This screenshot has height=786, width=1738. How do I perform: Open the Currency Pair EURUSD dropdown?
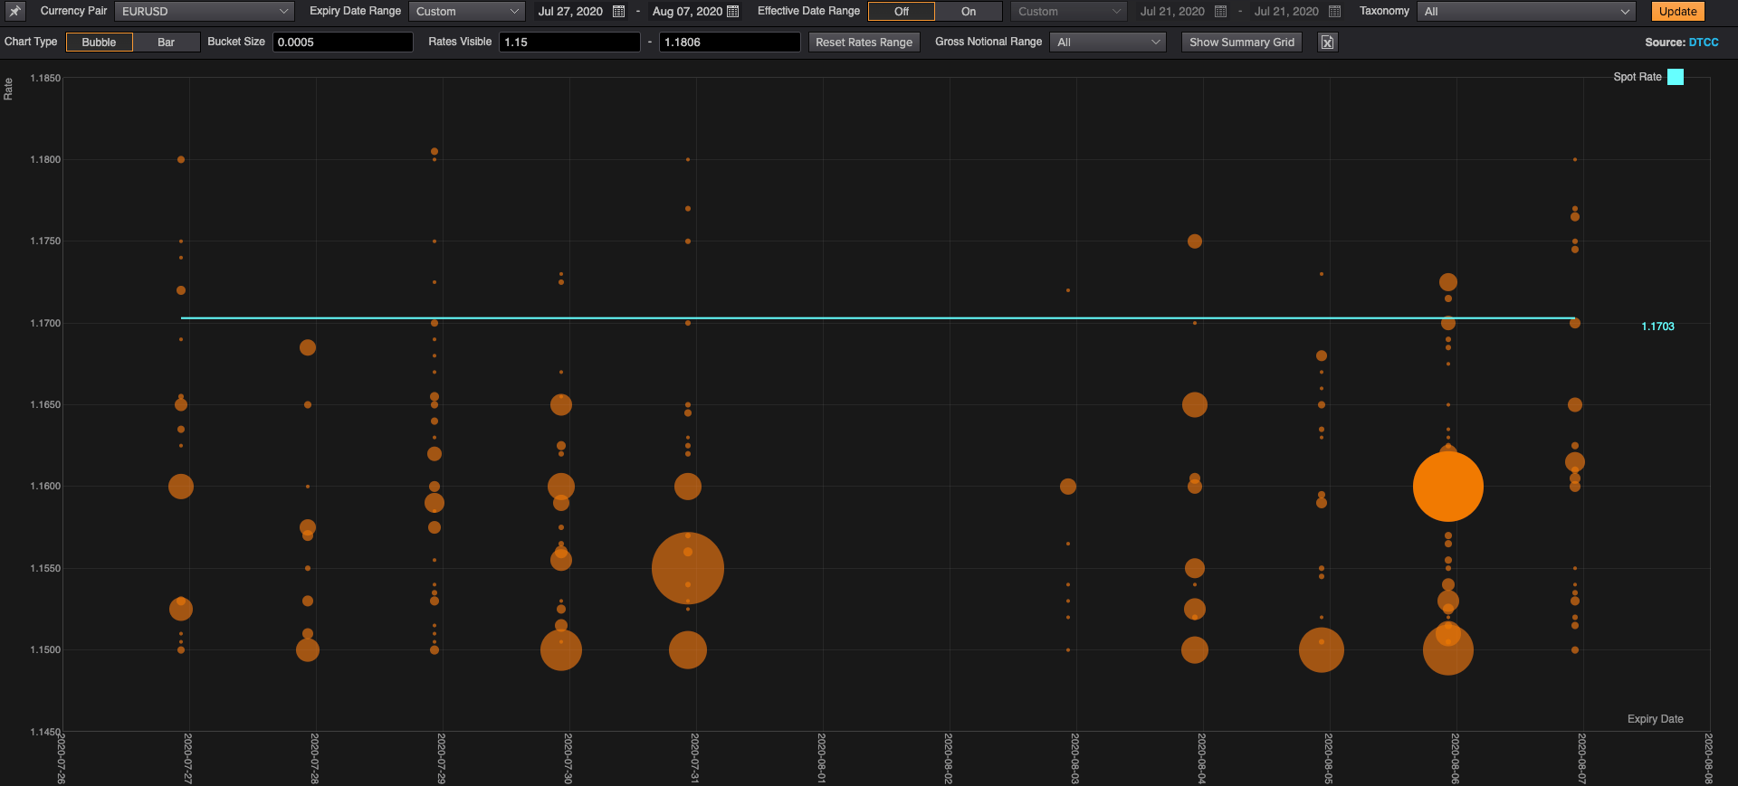[x=205, y=12]
